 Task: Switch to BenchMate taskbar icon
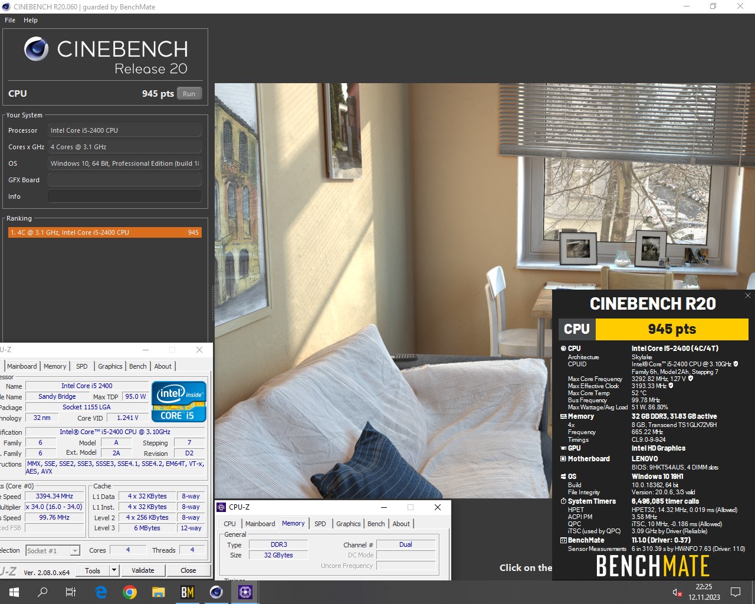coord(187,592)
